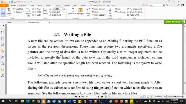This screenshot has width=186, height=104.
Task: Click the status bar zoom slider handle
Action: tap(175, 96)
